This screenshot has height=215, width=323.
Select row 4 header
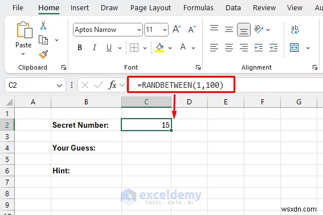tap(7, 148)
